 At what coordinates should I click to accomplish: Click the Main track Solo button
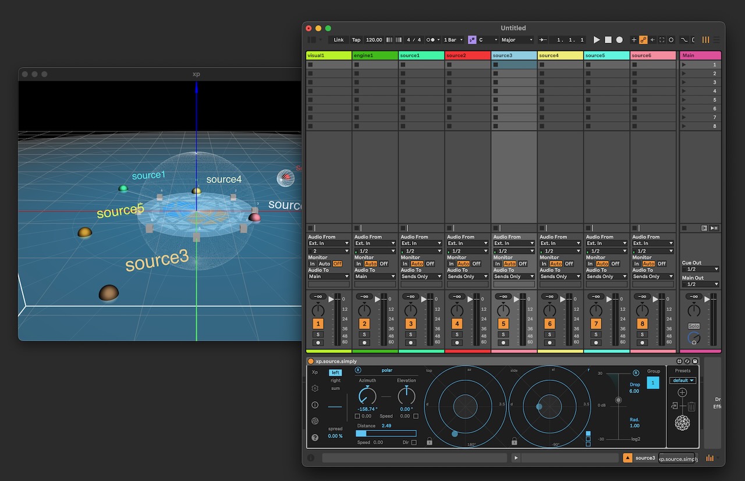[694, 326]
